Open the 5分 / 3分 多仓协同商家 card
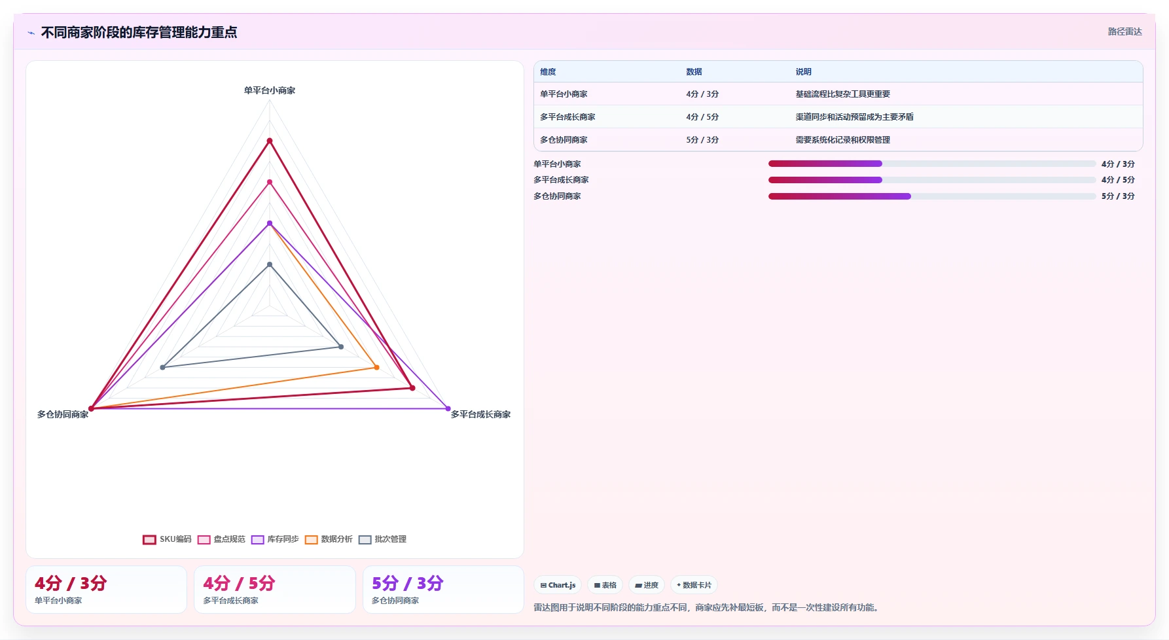The width and height of the screenshot is (1169, 640). (443, 590)
